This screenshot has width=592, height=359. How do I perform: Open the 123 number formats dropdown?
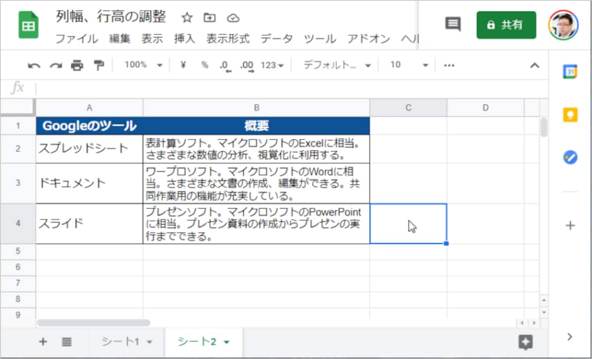click(272, 65)
